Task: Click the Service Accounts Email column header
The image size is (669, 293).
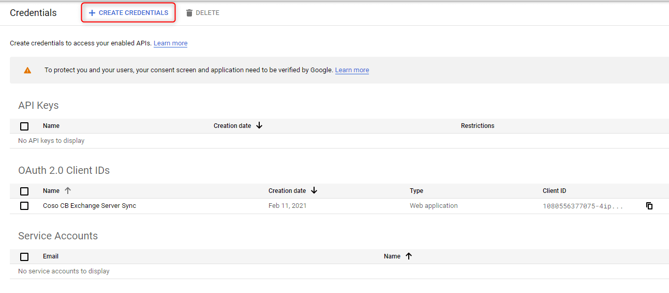Action: [51, 256]
